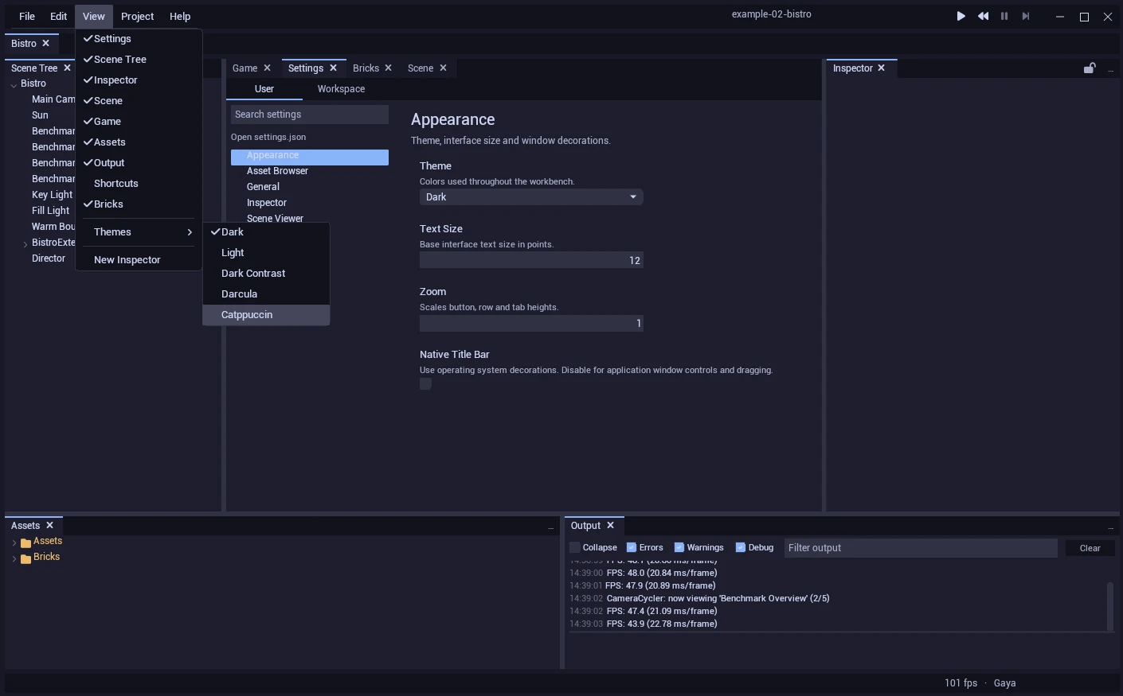Screen dimensions: 1123x696
Task: Click Open settings.json link
Action: (x=268, y=137)
